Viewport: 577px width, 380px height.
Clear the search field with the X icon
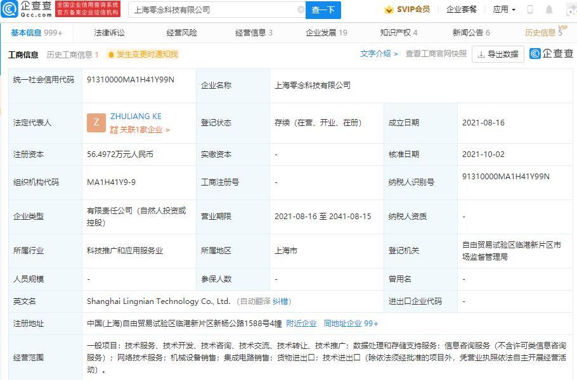(x=301, y=9)
